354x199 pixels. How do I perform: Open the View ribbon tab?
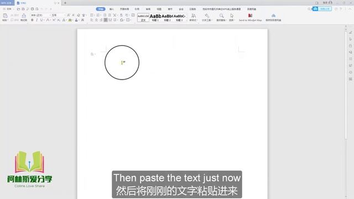159,9
